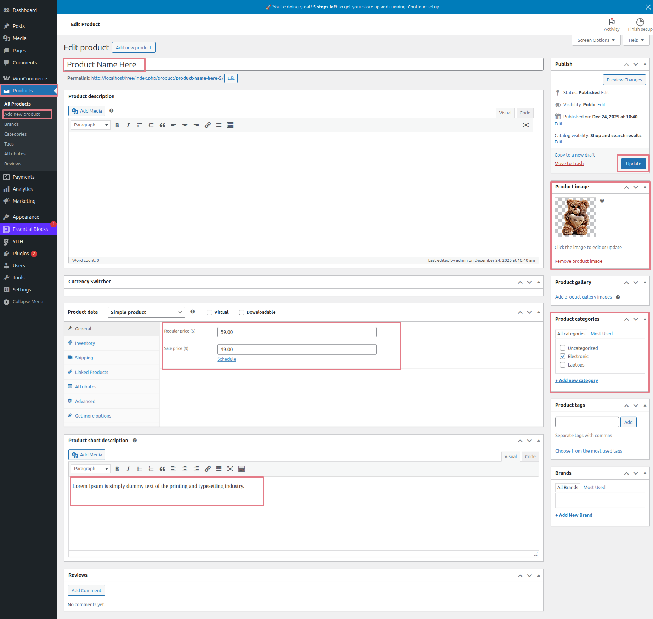
Task: Click the Sale price input field
Action: click(297, 350)
